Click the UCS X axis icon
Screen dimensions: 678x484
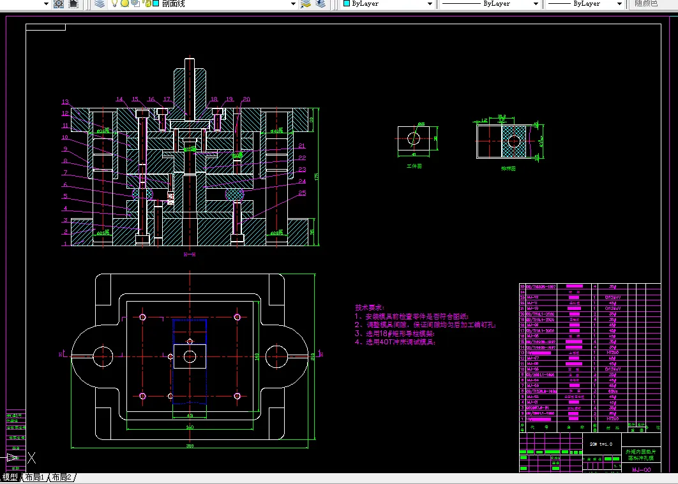31,458
